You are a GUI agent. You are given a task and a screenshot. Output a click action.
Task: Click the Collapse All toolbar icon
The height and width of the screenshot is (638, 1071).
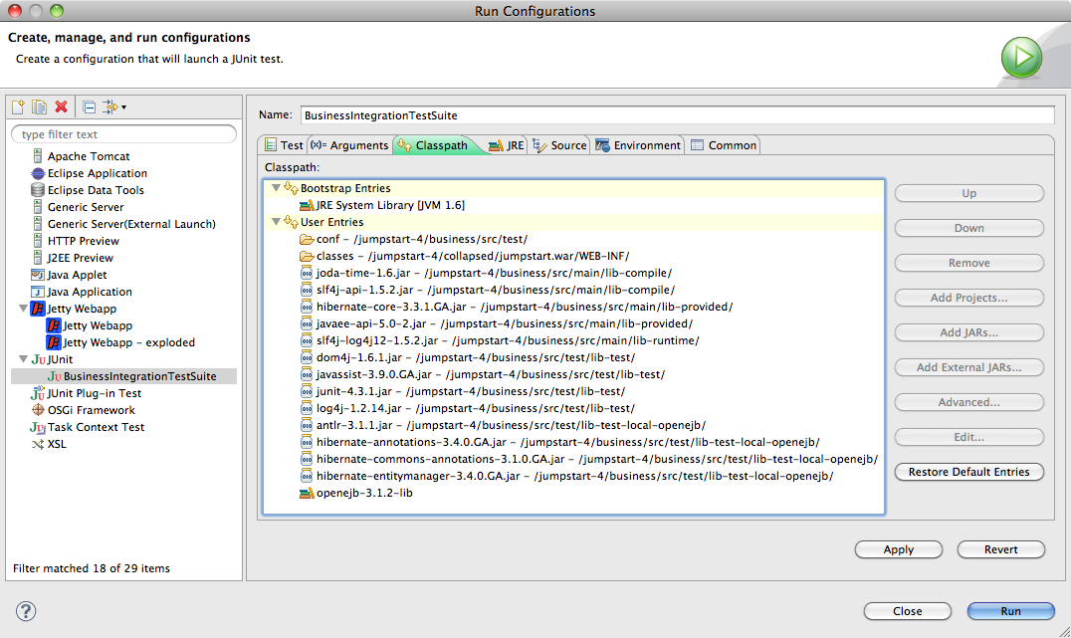89,106
